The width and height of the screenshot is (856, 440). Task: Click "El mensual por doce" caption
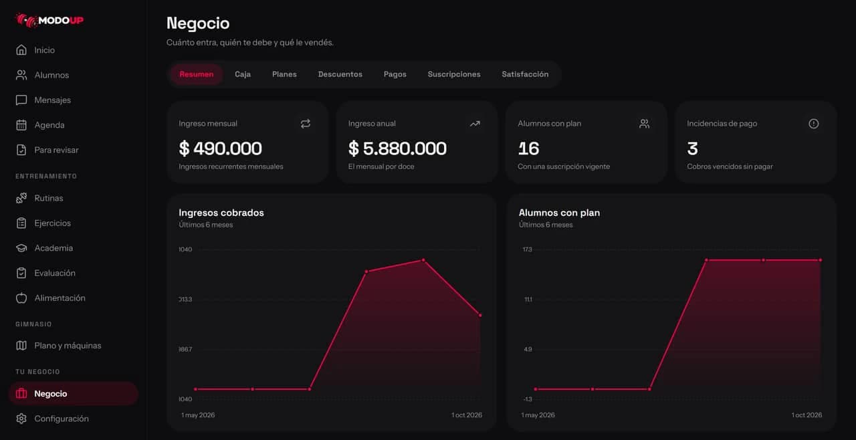[381, 167]
